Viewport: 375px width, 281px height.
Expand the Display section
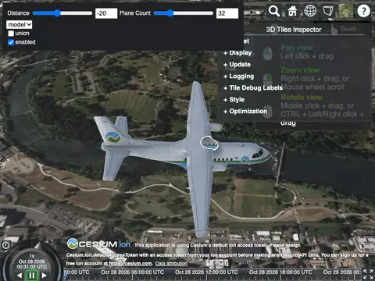point(237,53)
